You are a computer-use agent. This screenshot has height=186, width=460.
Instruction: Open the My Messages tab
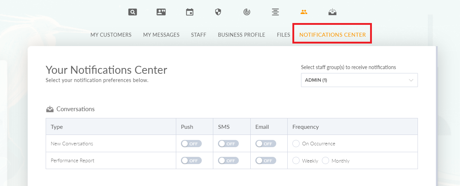pos(161,35)
